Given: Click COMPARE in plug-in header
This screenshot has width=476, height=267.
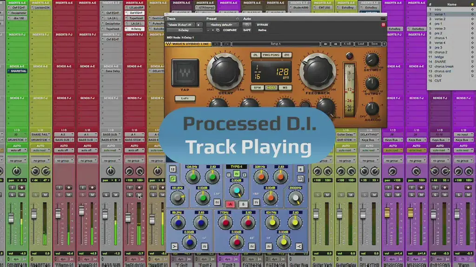Looking at the screenshot, I should coord(230,30).
